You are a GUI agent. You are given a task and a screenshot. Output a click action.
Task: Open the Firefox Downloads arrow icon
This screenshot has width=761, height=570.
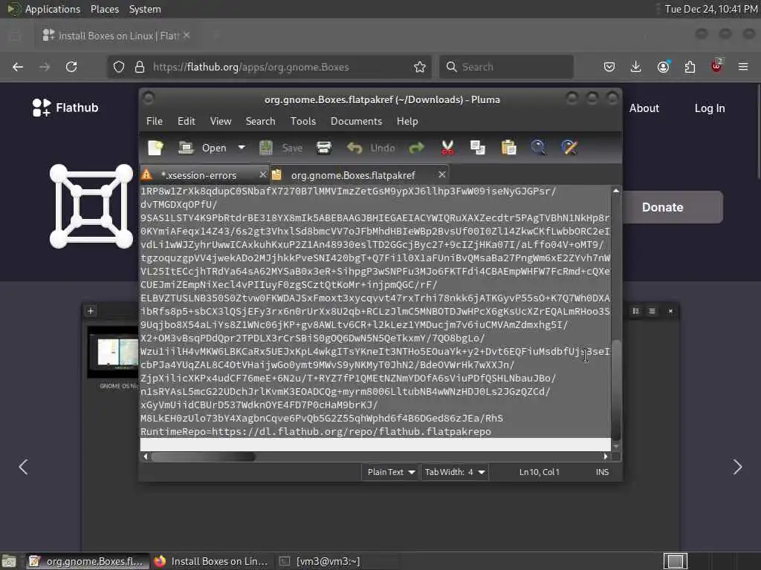636,67
